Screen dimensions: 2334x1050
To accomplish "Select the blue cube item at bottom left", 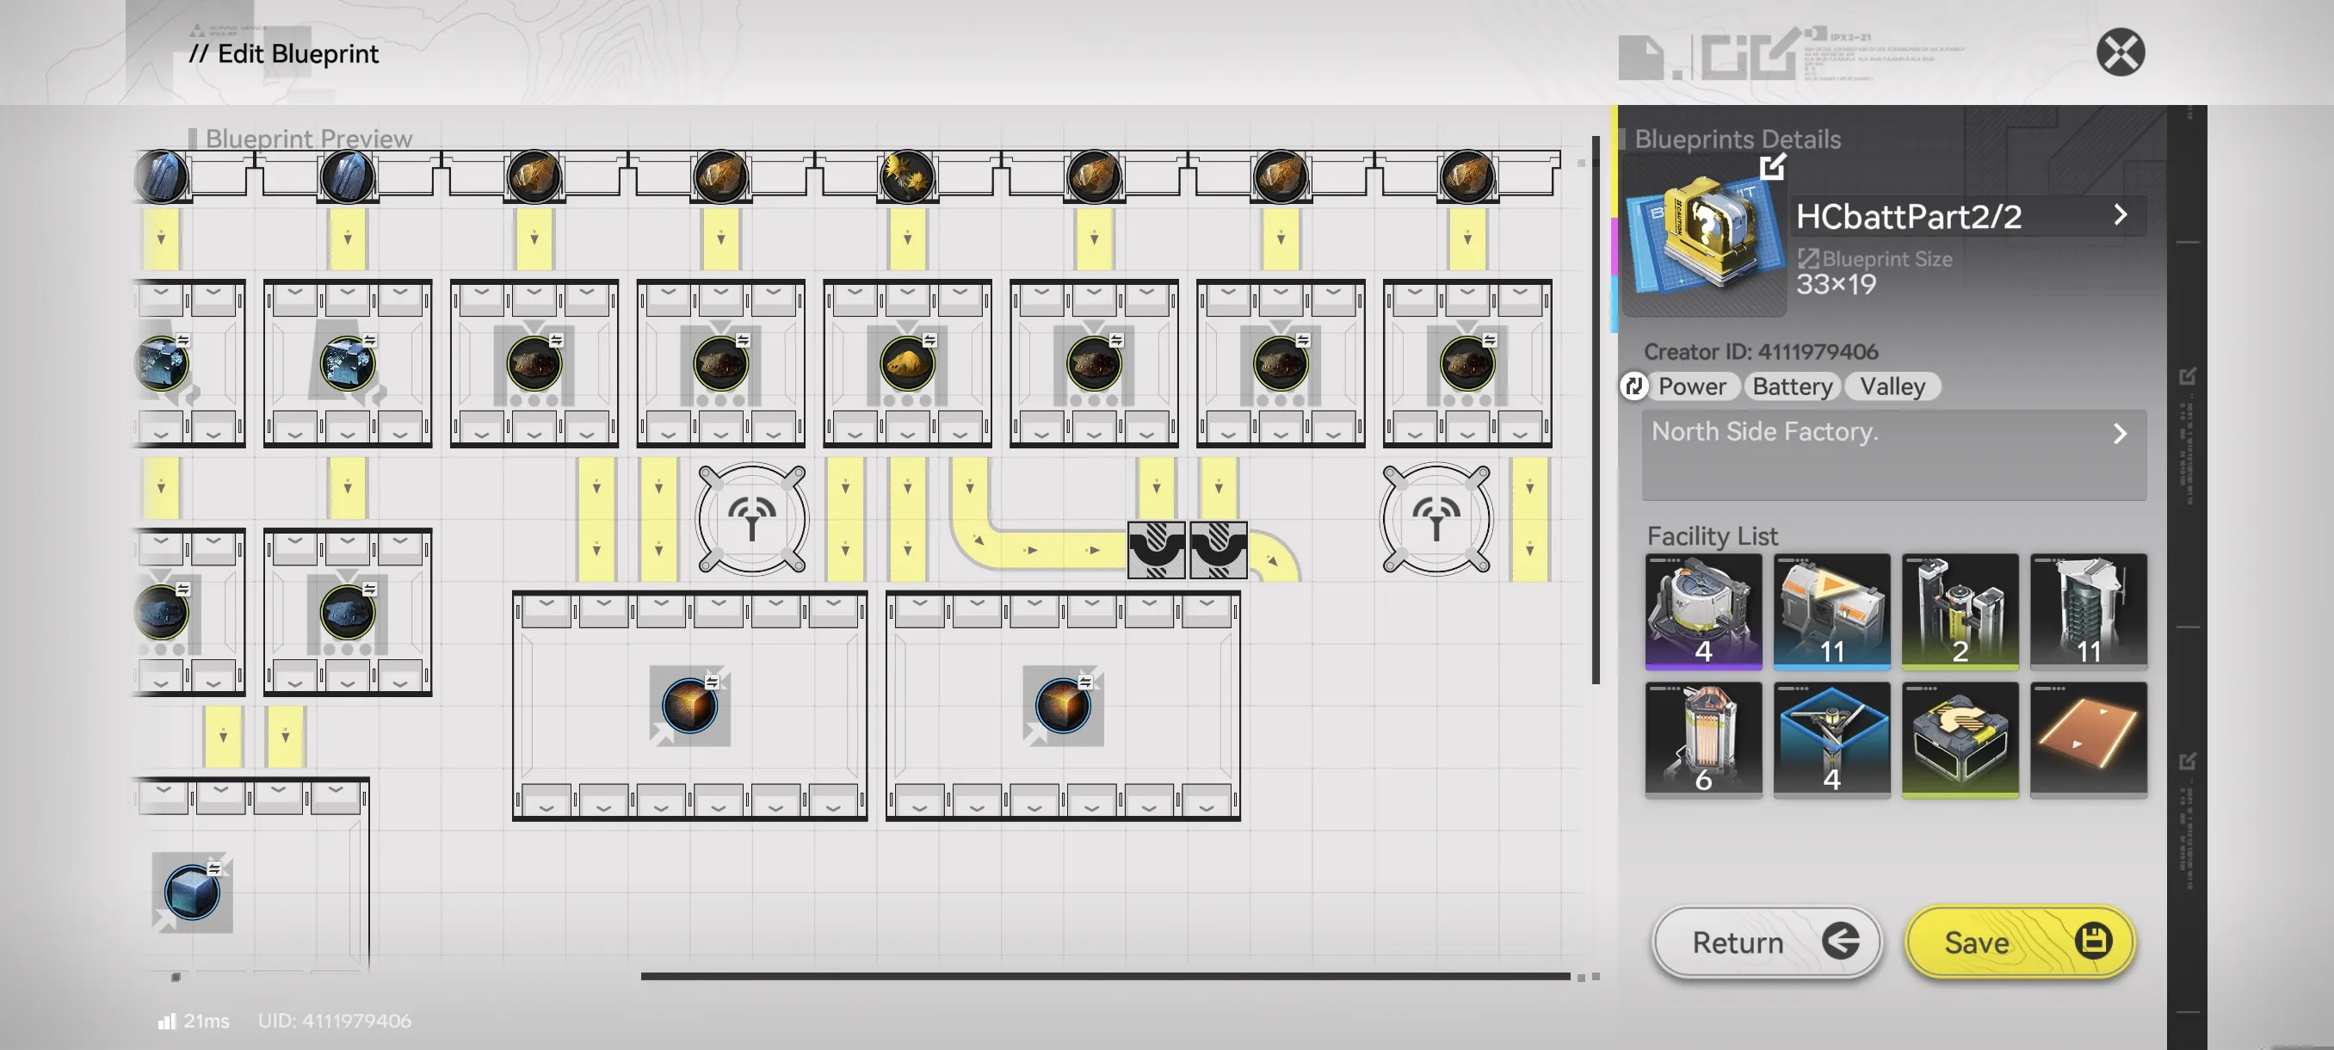I will (x=191, y=892).
